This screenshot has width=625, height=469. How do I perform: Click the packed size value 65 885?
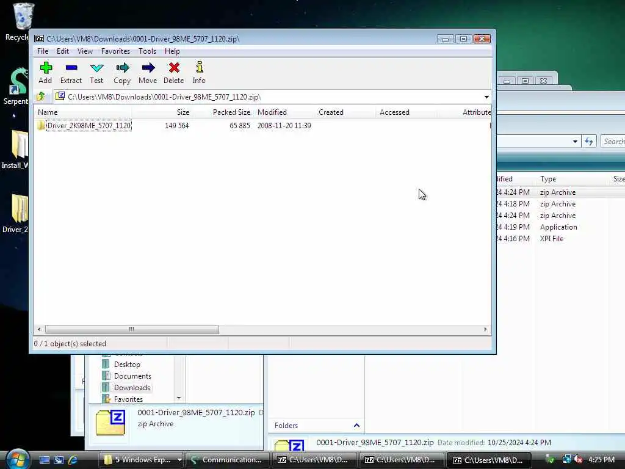239,126
